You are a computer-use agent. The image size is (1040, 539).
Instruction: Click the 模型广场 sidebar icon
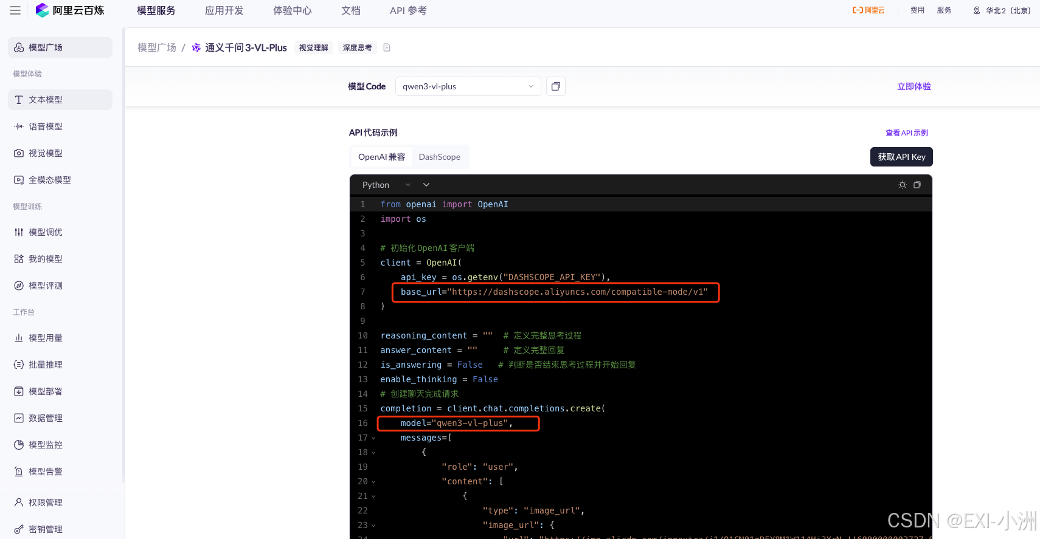(x=19, y=47)
